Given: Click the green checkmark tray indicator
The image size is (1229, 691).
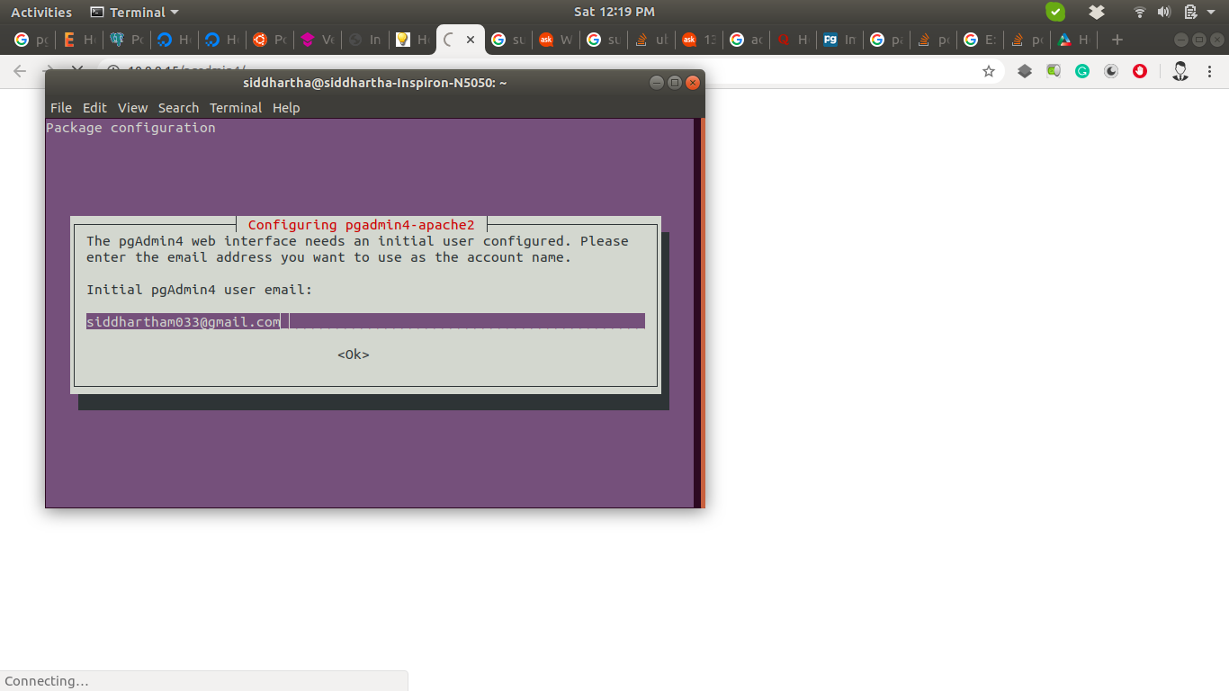Looking at the screenshot, I should click(1055, 12).
